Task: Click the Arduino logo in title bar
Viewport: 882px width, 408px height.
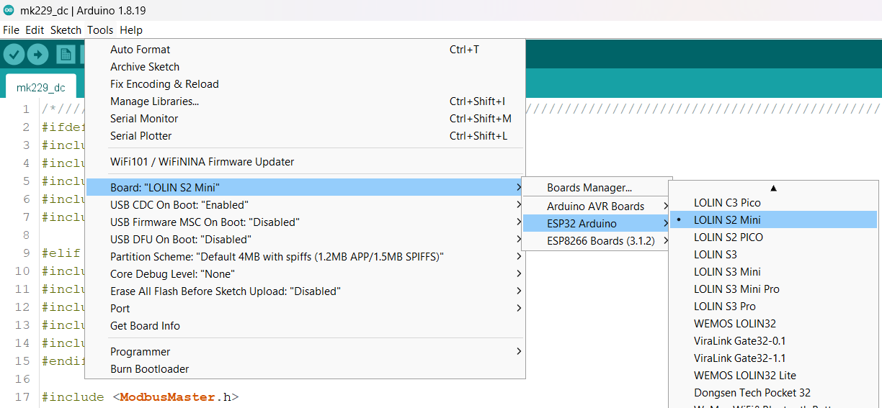Action: tap(9, 10)
